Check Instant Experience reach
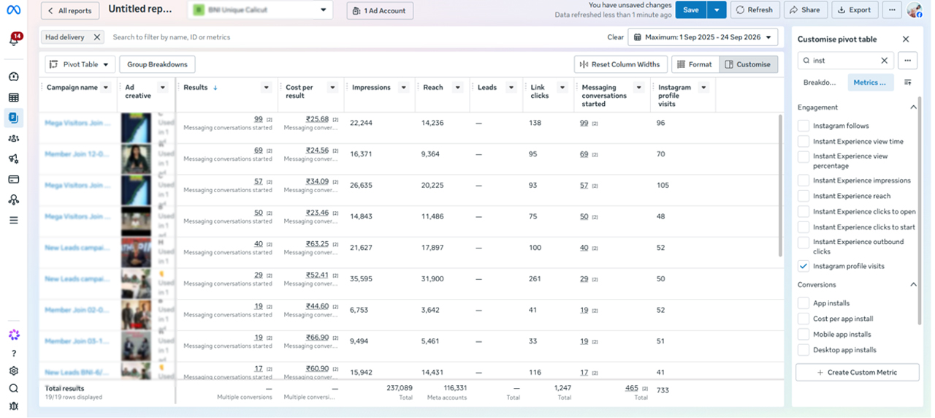This screenshot has height=418, width=935. (x=804, y=196)
